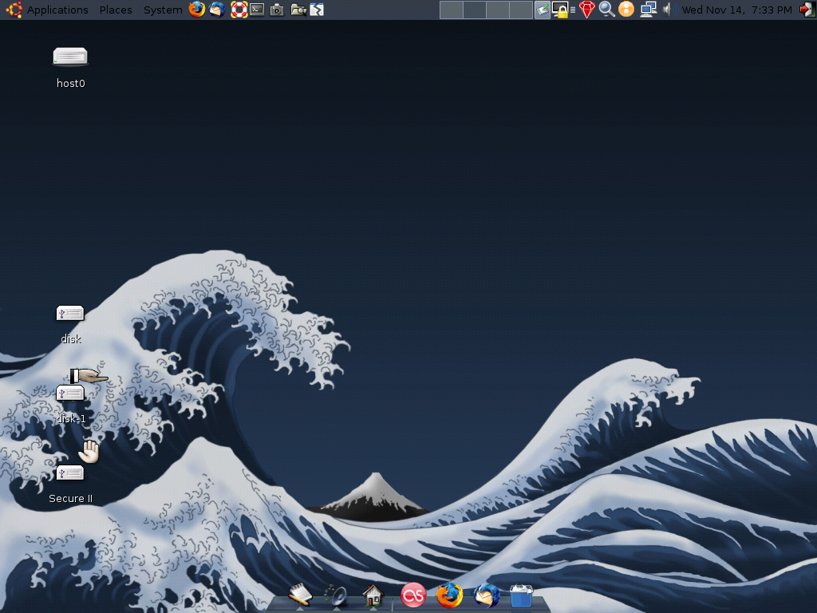The width and height of the screenshot is (817, 613).
Task: Switch to the third workspace
Action: pyautogui.click(x=498, y=10)
